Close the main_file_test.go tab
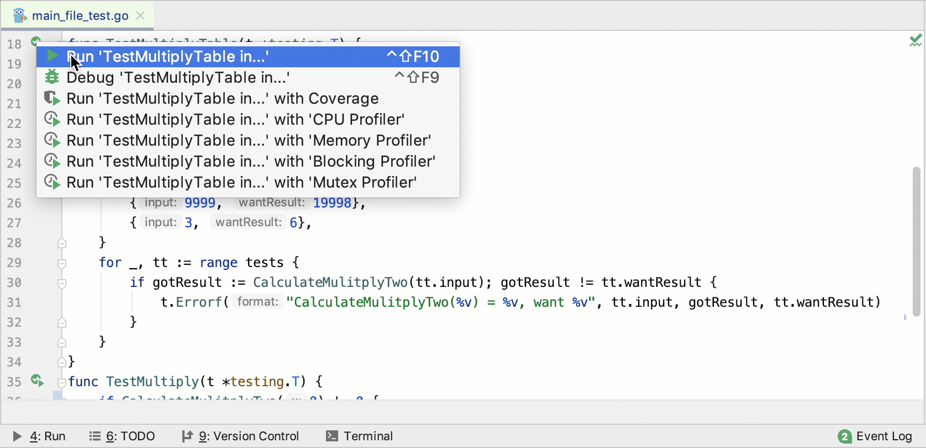 click(140, 15)
